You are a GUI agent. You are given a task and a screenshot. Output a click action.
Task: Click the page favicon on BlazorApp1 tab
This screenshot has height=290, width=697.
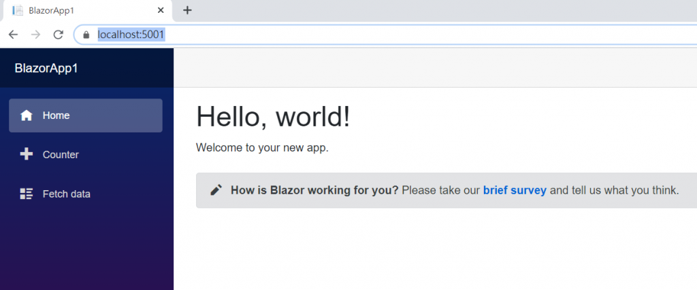[18, 10]
